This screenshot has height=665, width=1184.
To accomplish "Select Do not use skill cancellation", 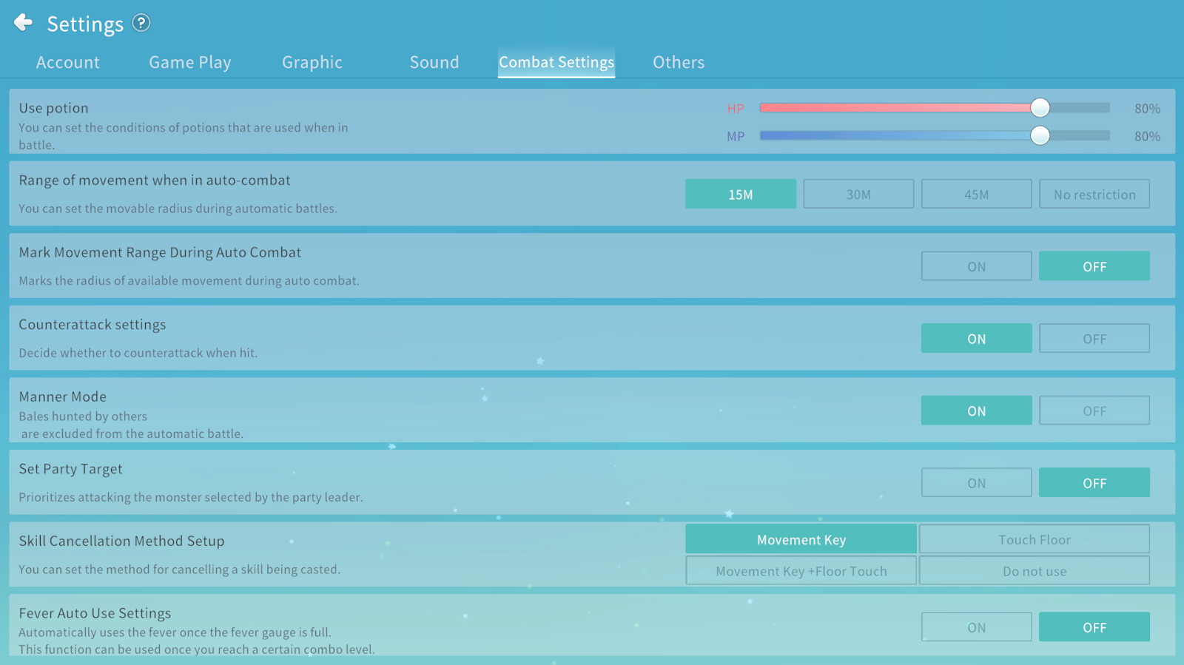I will (1034, 571).
